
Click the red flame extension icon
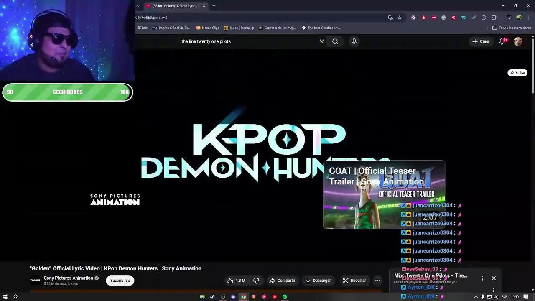coord(423,18)
